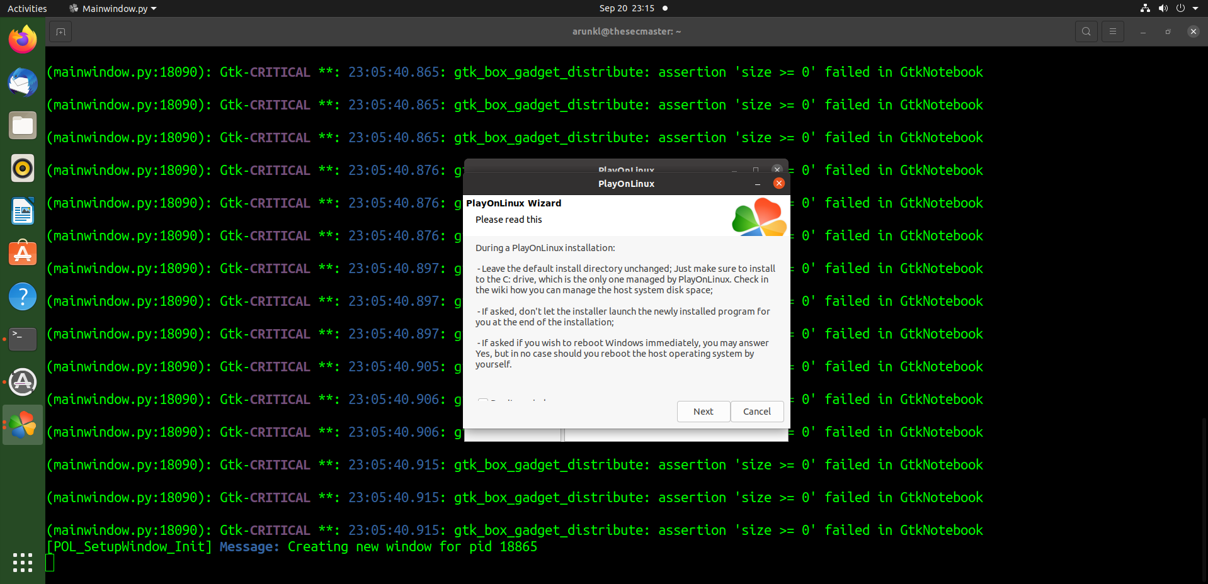The image size is (1208, 584).
Task: Click the terminal title arunkl@thesecmaster
Action: (x=627, y=31)
